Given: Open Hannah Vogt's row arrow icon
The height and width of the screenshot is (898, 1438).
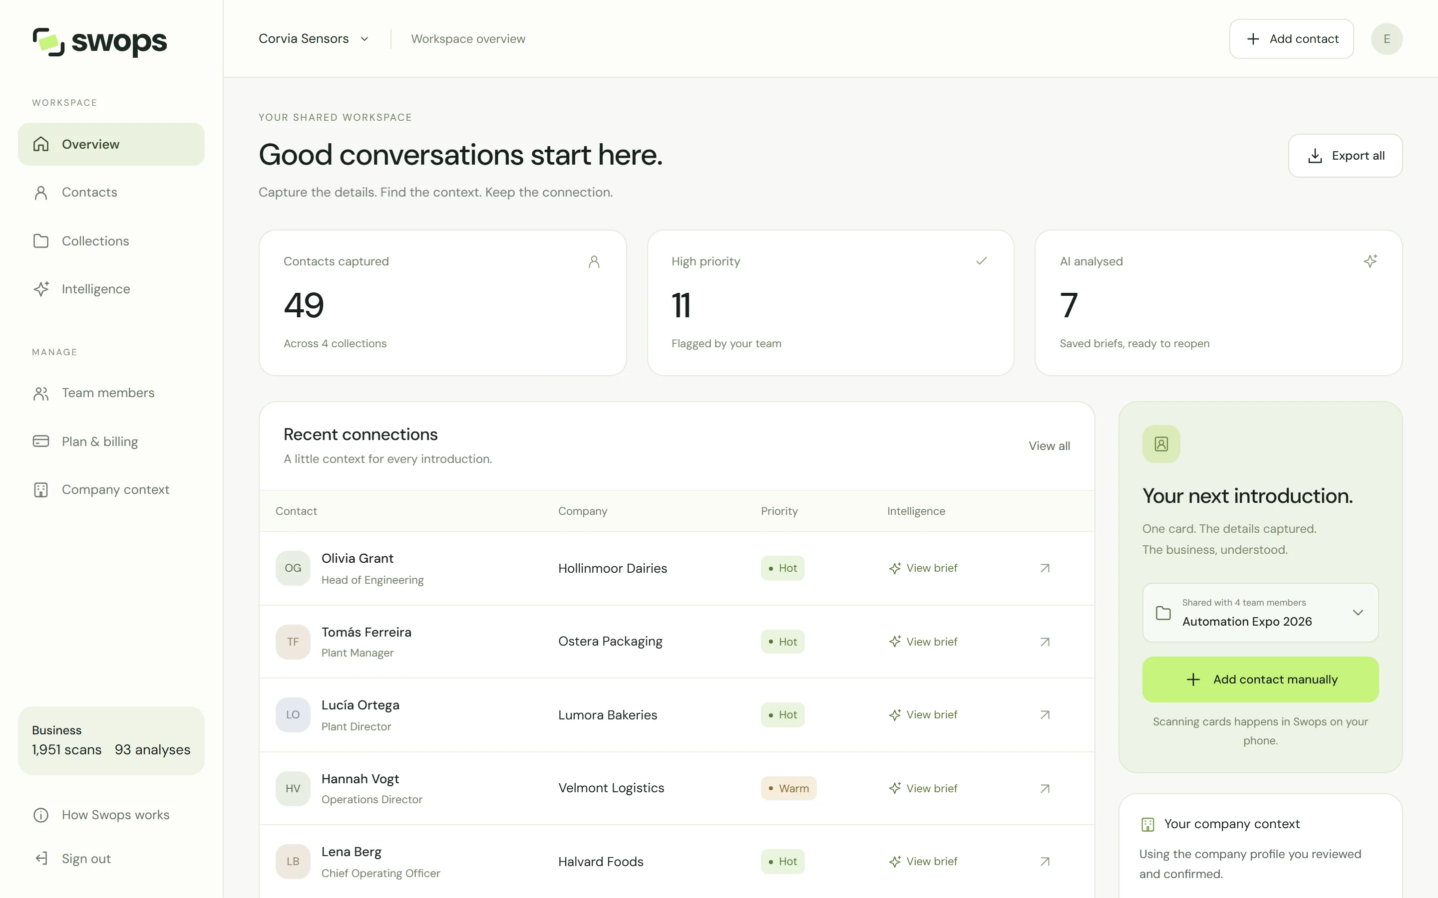Looking at the screenshot, I should pyautogui.click(x=1045, y=789).
